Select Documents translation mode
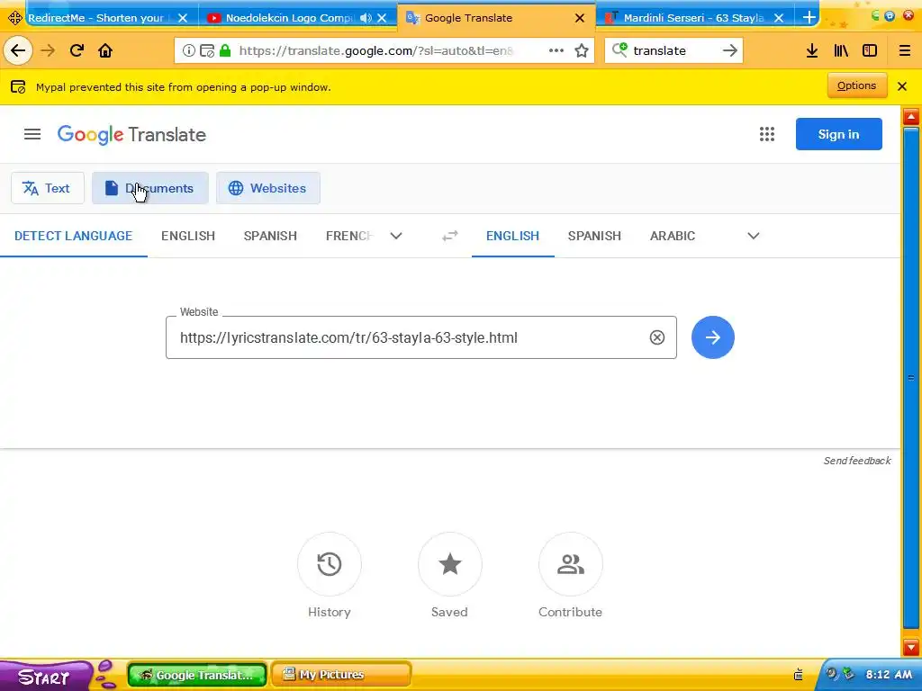922x691 pixels. click(x=150, y=188)
